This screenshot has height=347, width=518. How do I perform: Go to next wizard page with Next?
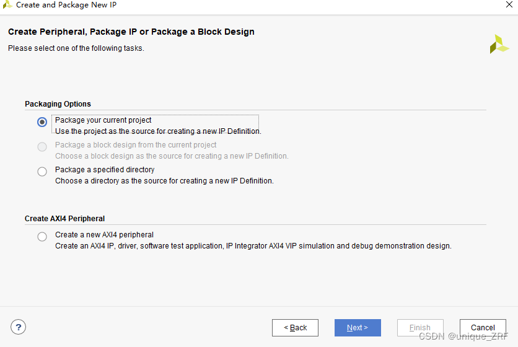coord(358,328)
